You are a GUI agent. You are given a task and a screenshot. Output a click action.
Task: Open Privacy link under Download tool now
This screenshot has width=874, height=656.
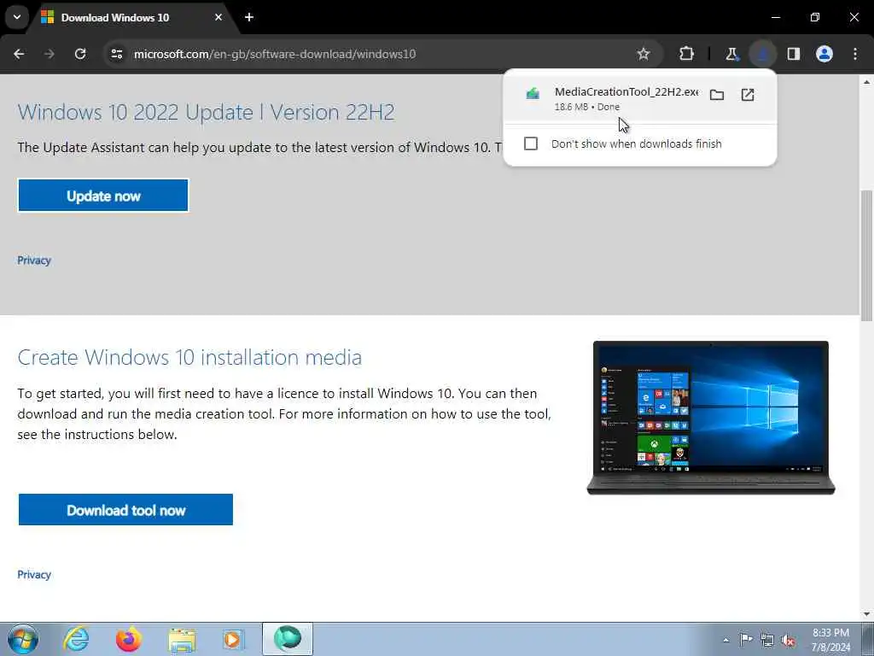click(x=34, y=575)
